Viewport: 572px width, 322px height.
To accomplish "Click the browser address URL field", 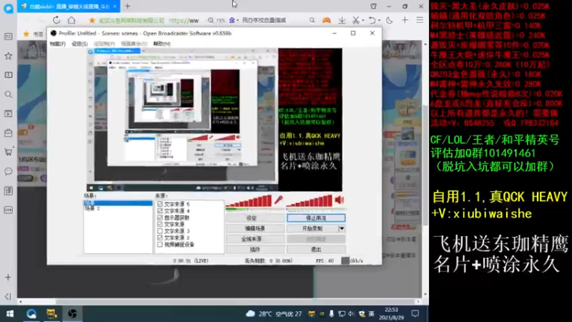I will [x=184, y=21].
